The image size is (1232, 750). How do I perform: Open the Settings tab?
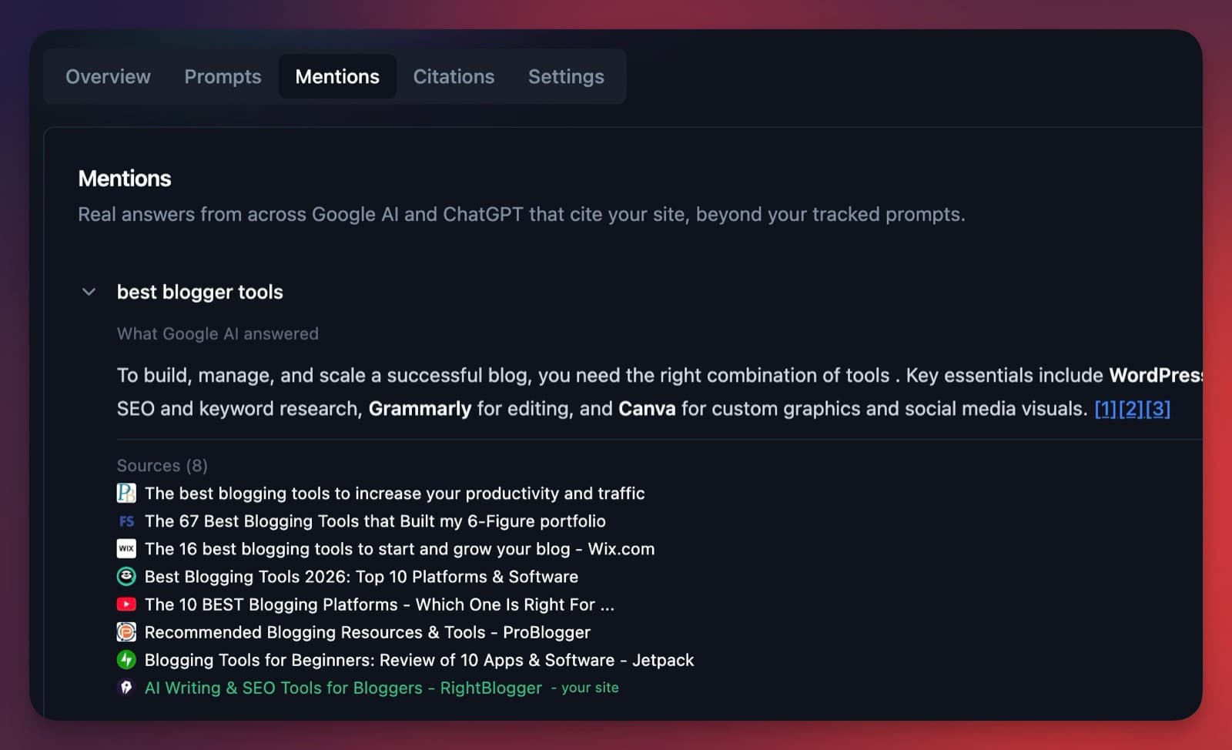[x=566, y=76]
